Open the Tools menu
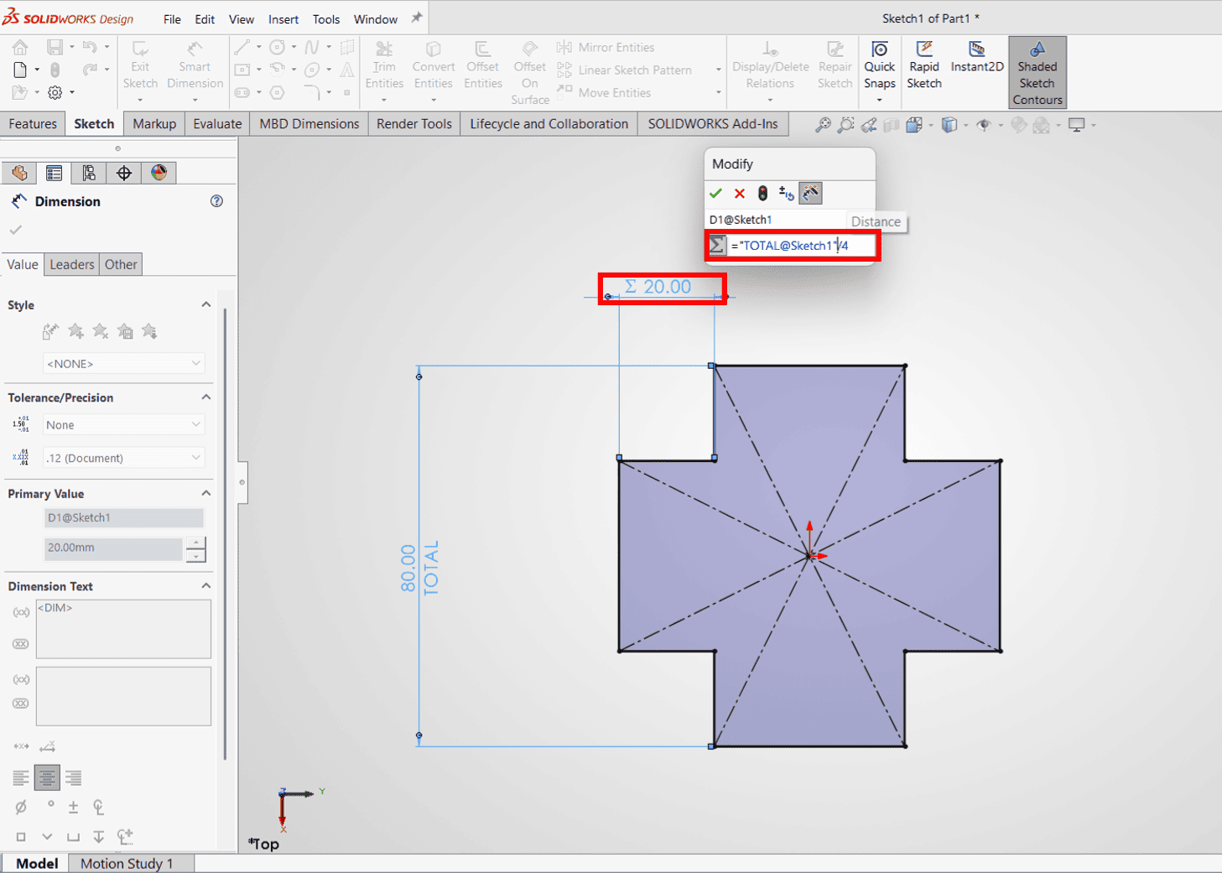 (326, 19)
